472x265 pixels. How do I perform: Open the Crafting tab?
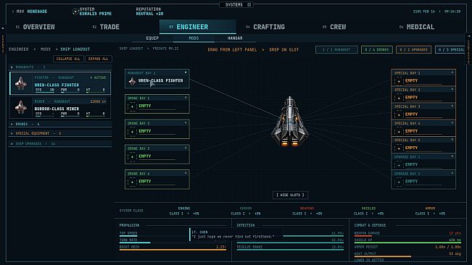[265, 27]
